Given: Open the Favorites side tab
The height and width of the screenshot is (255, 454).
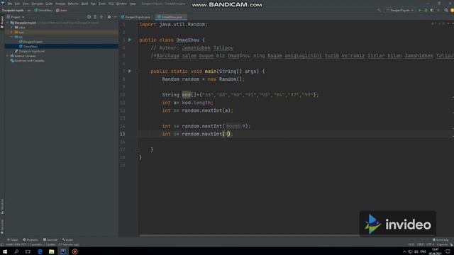Looking at the screenshot, I should tap(2, 227).
